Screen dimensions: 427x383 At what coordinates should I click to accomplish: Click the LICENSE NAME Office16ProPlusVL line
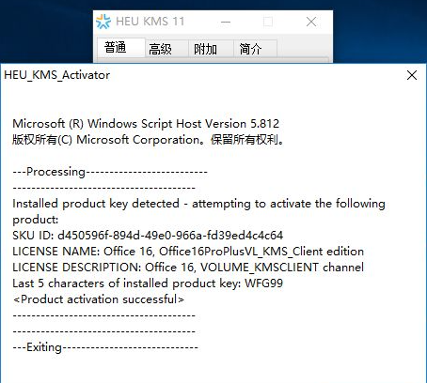click(x=188, y=251)
